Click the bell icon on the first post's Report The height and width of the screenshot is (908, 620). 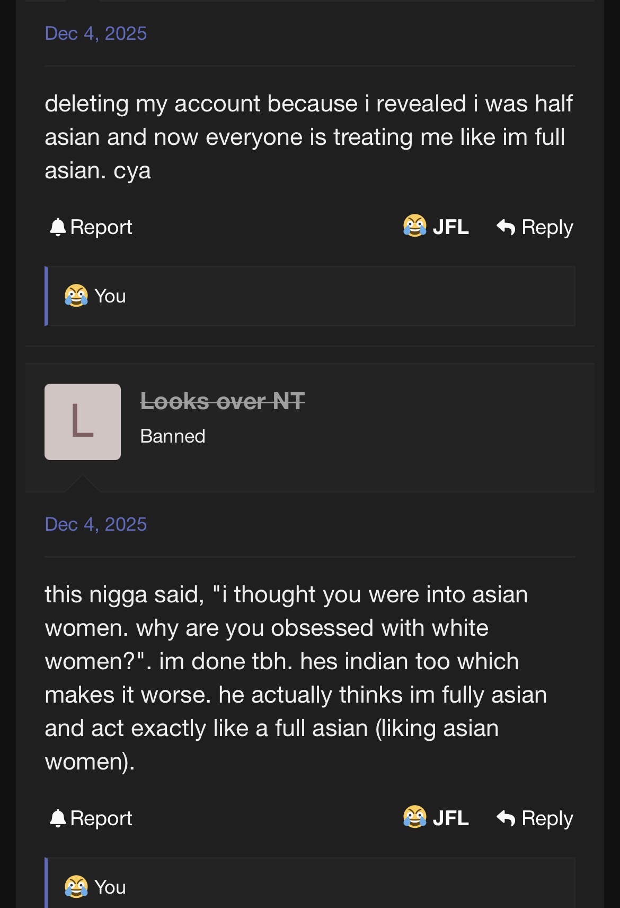pos(57,227)
